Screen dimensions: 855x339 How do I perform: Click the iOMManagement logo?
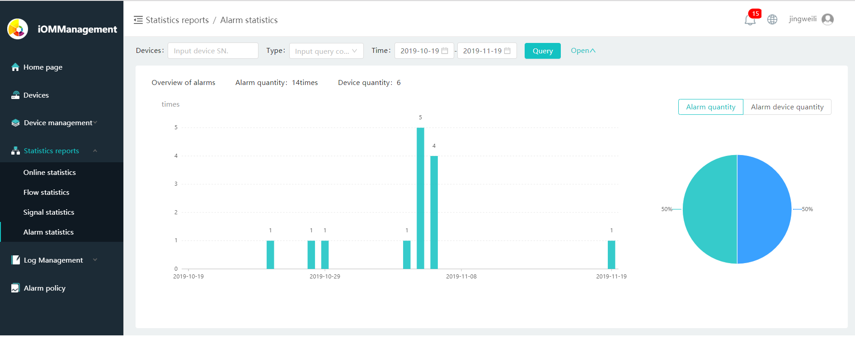click(18, 29)
